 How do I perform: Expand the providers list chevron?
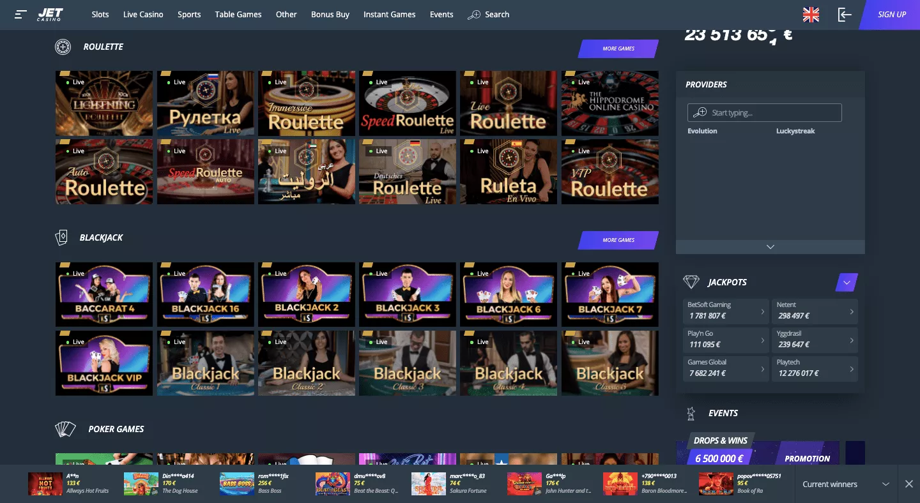pyautogui.click(x=770, y=247)
